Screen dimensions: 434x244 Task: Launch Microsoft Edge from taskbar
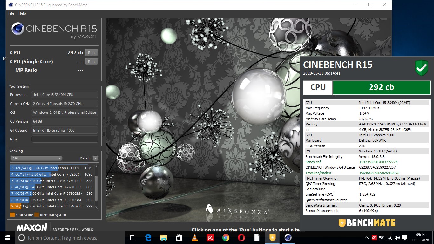(x=148, y=238)
